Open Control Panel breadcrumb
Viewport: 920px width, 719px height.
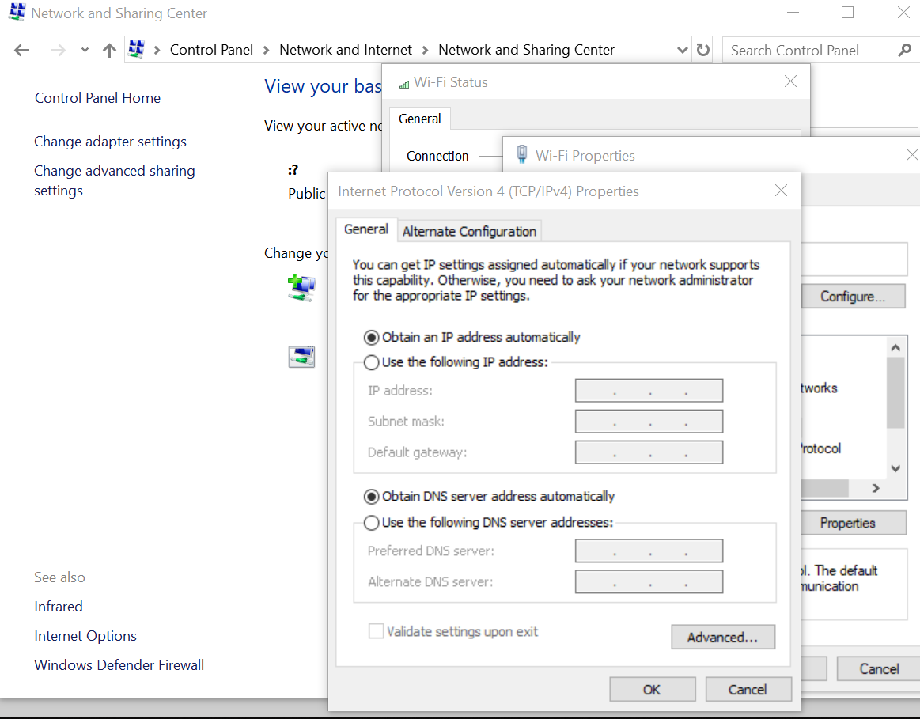point(211,50)
